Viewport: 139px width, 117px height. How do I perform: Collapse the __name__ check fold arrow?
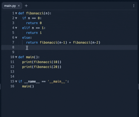(16, 81)
